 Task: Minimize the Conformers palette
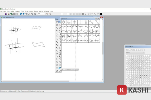tap(96, 19)
